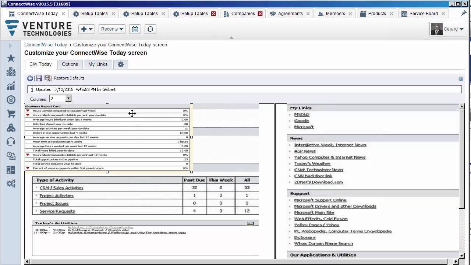Viewport: 471px width, 265px height.
Task: Minimize the Today's Activities panel
Action: coord(251,223)
